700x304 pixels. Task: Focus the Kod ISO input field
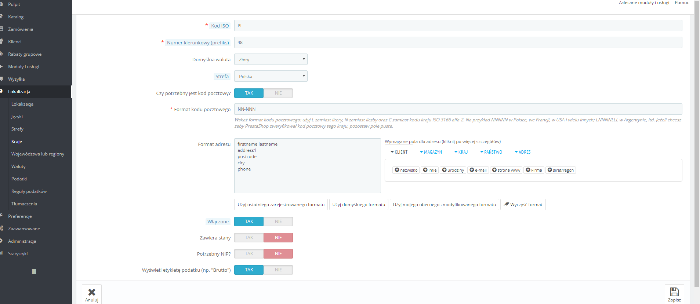[x=458, y=26]
